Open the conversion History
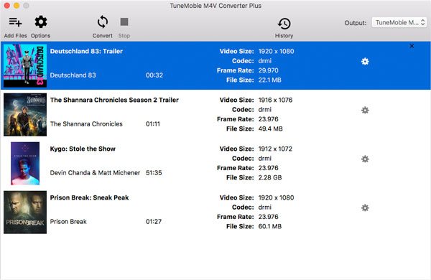The image size is (431, 280). [284, 24]
